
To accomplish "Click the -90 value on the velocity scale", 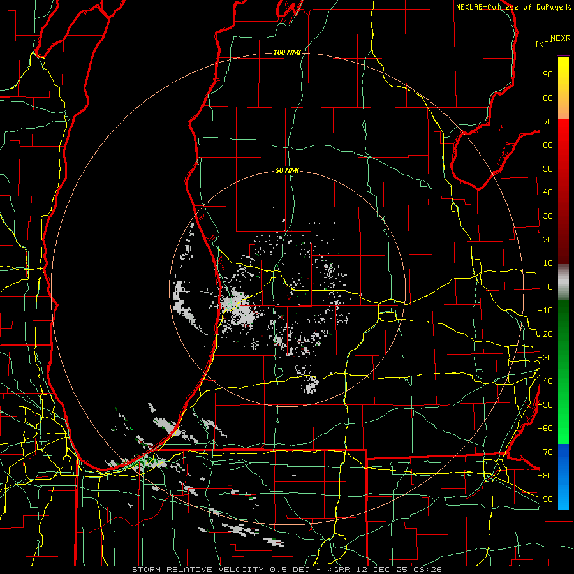I will tap(545, 499).
